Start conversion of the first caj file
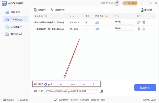This screenshot has height=103, width=159. click(x=138, y=22)
